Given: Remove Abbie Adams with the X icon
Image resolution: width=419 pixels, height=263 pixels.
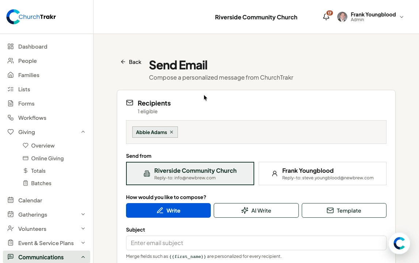Looking at the screenshot, I should [x=172, y=132].
